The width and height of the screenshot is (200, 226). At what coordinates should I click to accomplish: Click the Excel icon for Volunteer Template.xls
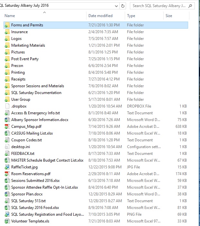[7, 221]
